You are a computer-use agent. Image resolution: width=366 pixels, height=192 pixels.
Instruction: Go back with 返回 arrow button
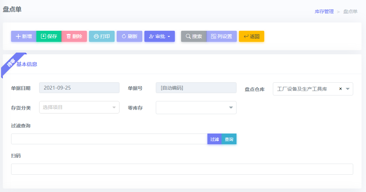pyautogui.click(x=252, y=36)
